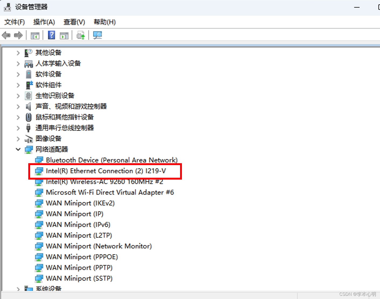Image resolution: width=380 pixels, height=299 pixels.
Task: Click the 软件设备 category icon
Action: pyautogui.click(x=29, y=74)
